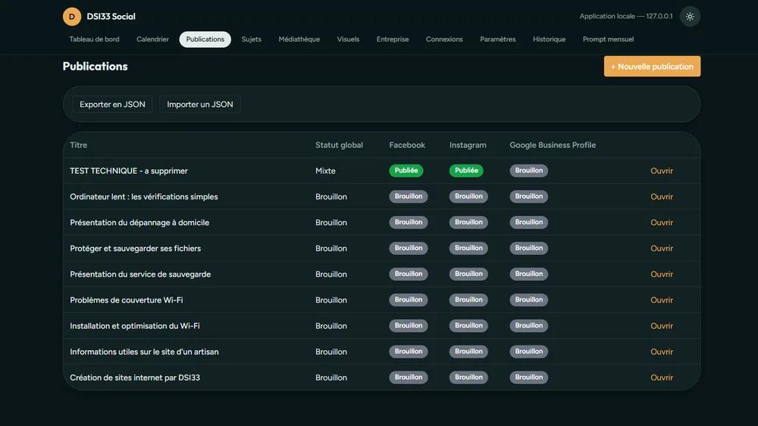Image resolution: width=758 pixels, height=426 pixels.
Task: Click title 'Informations utiles sur le site d'un artisan'
Action: 144,352
